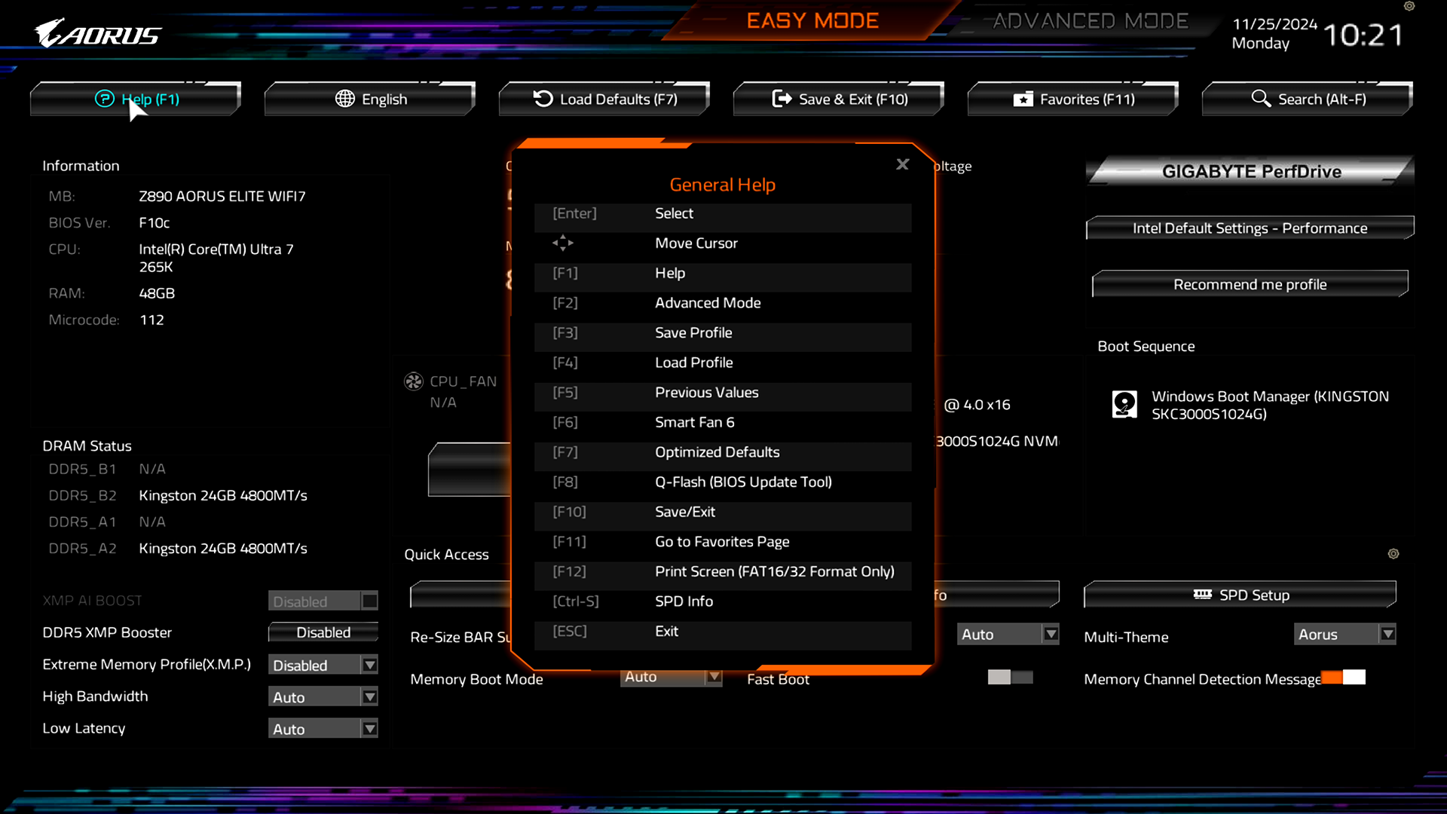Select Intel Default Settings - Performance
The image size is (1447, 814).
[x=1250, y=228]
